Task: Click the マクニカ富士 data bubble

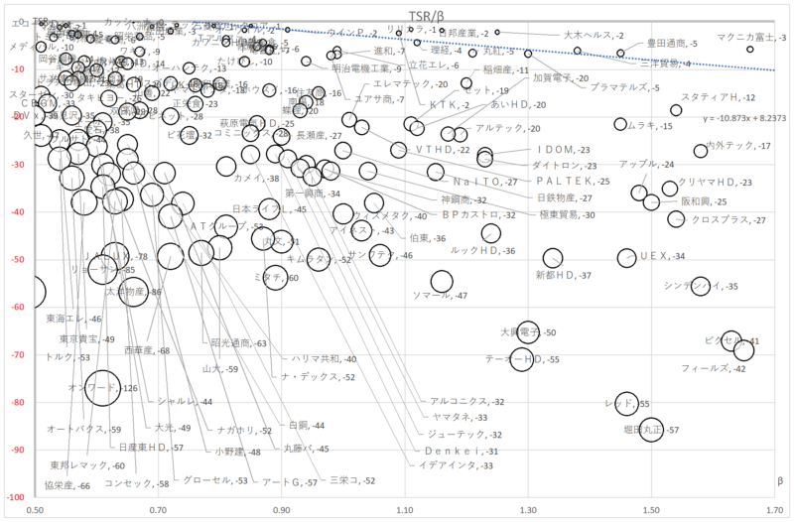Action: tap(750, 49)
